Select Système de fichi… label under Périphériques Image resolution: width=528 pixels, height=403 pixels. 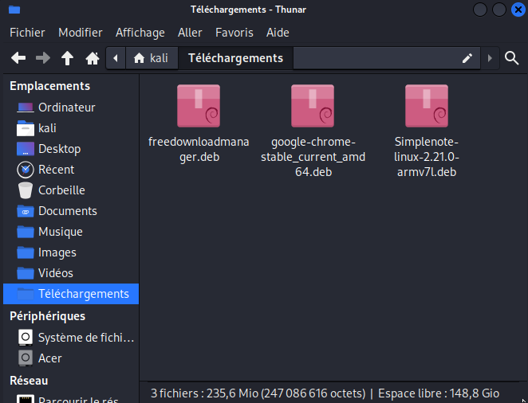86,338
